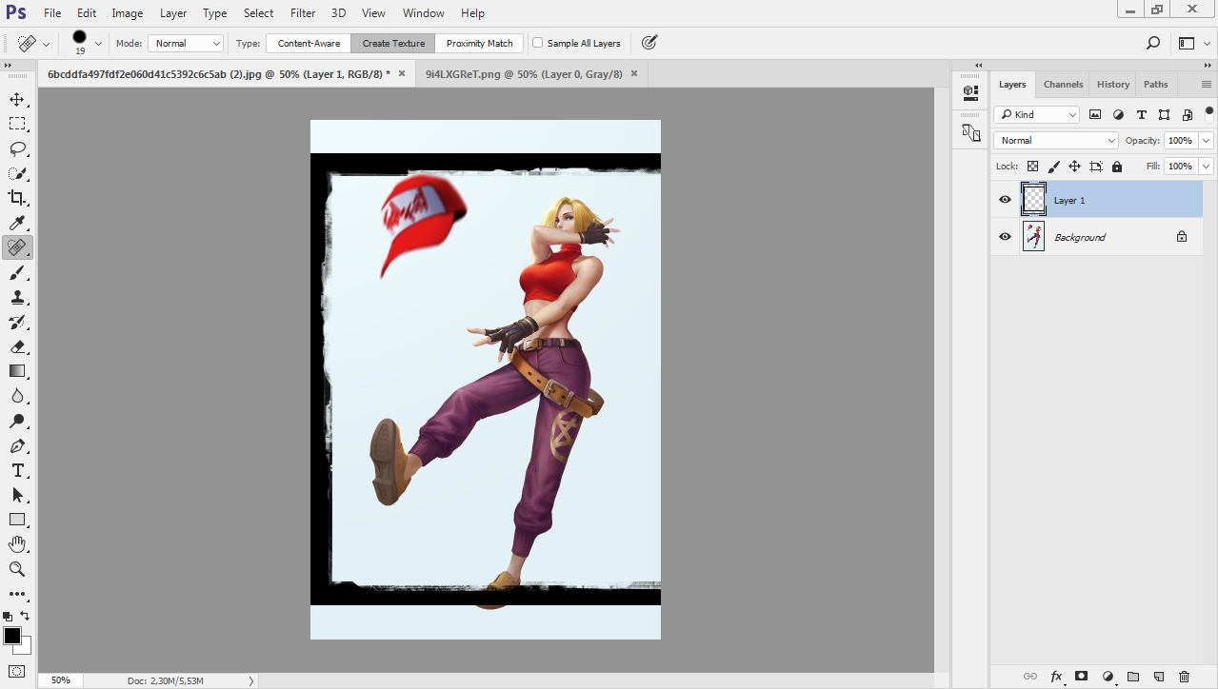This screenshot has height=689, width=1218.
Task: Click the delete layer trash icon
Action: pyautogui.click(x=1184, y=677)
